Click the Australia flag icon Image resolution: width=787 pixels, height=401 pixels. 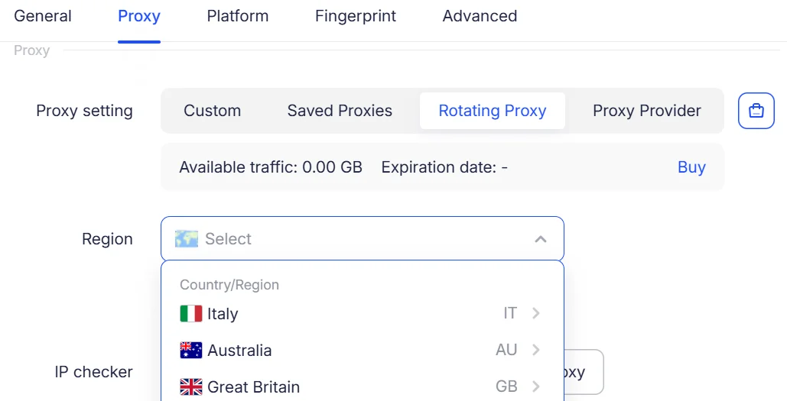(x=190, y=350)
